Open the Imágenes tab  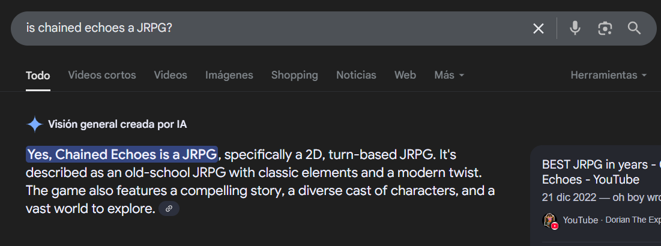tap(229, 76)
